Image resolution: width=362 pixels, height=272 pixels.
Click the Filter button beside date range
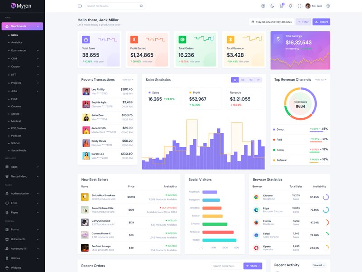(x=303, y=22)
